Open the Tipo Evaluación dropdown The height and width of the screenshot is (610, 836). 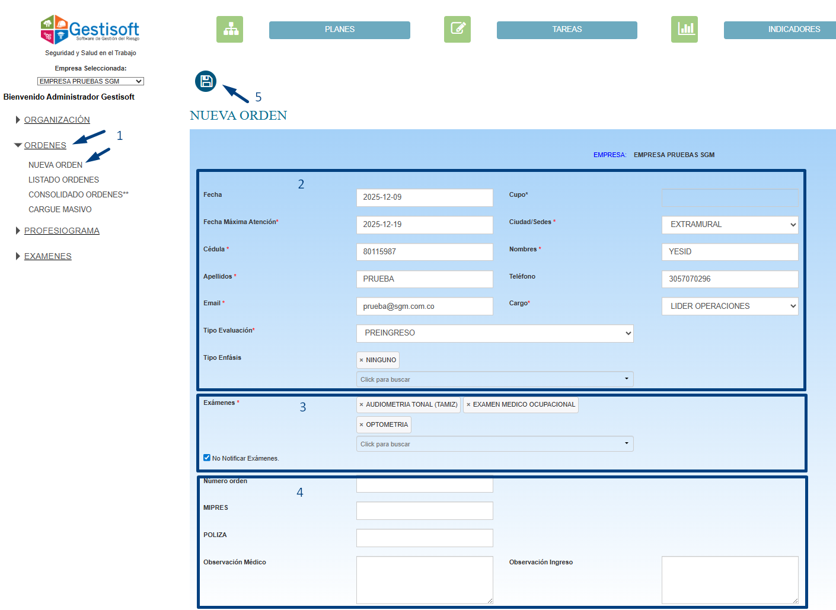point(494,333)
